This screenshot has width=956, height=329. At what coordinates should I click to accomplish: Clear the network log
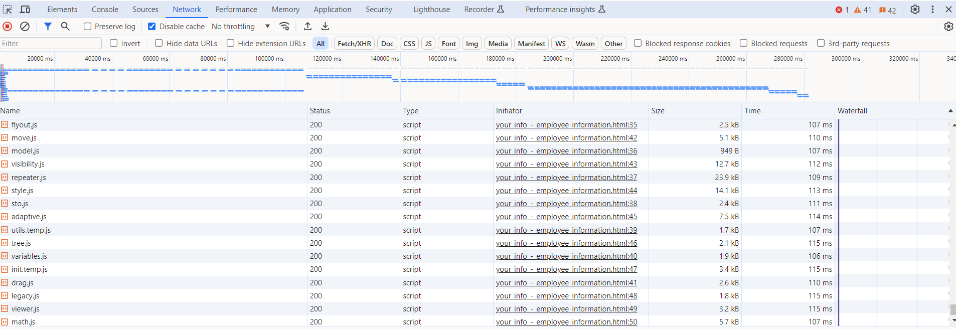(25, 27)
